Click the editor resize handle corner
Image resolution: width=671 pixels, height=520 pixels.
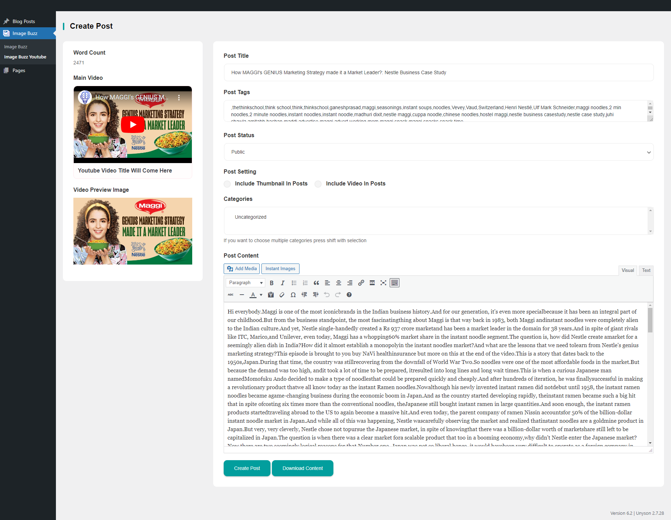(x=650, y=450)
